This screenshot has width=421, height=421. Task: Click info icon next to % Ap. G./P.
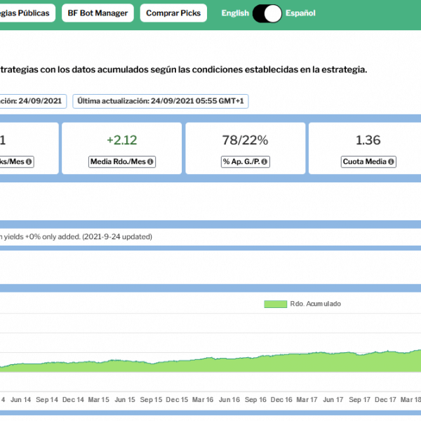coord(265,161)
